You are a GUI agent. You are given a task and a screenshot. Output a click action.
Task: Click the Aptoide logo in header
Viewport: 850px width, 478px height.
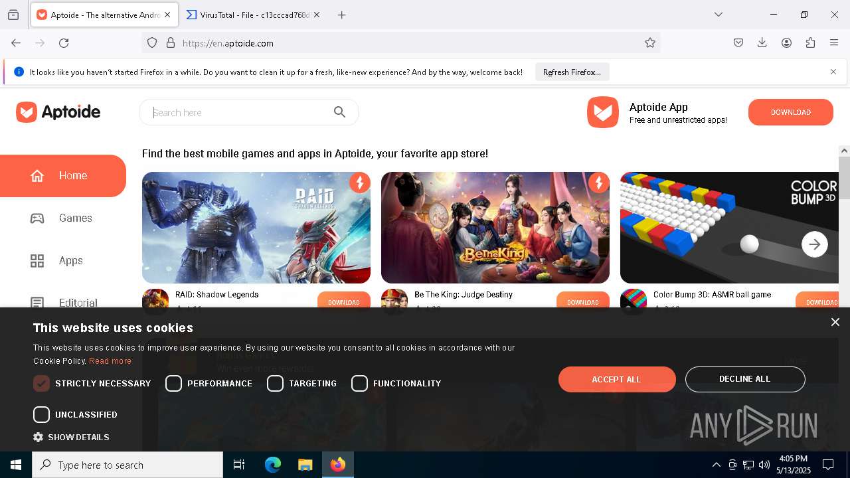58,112
